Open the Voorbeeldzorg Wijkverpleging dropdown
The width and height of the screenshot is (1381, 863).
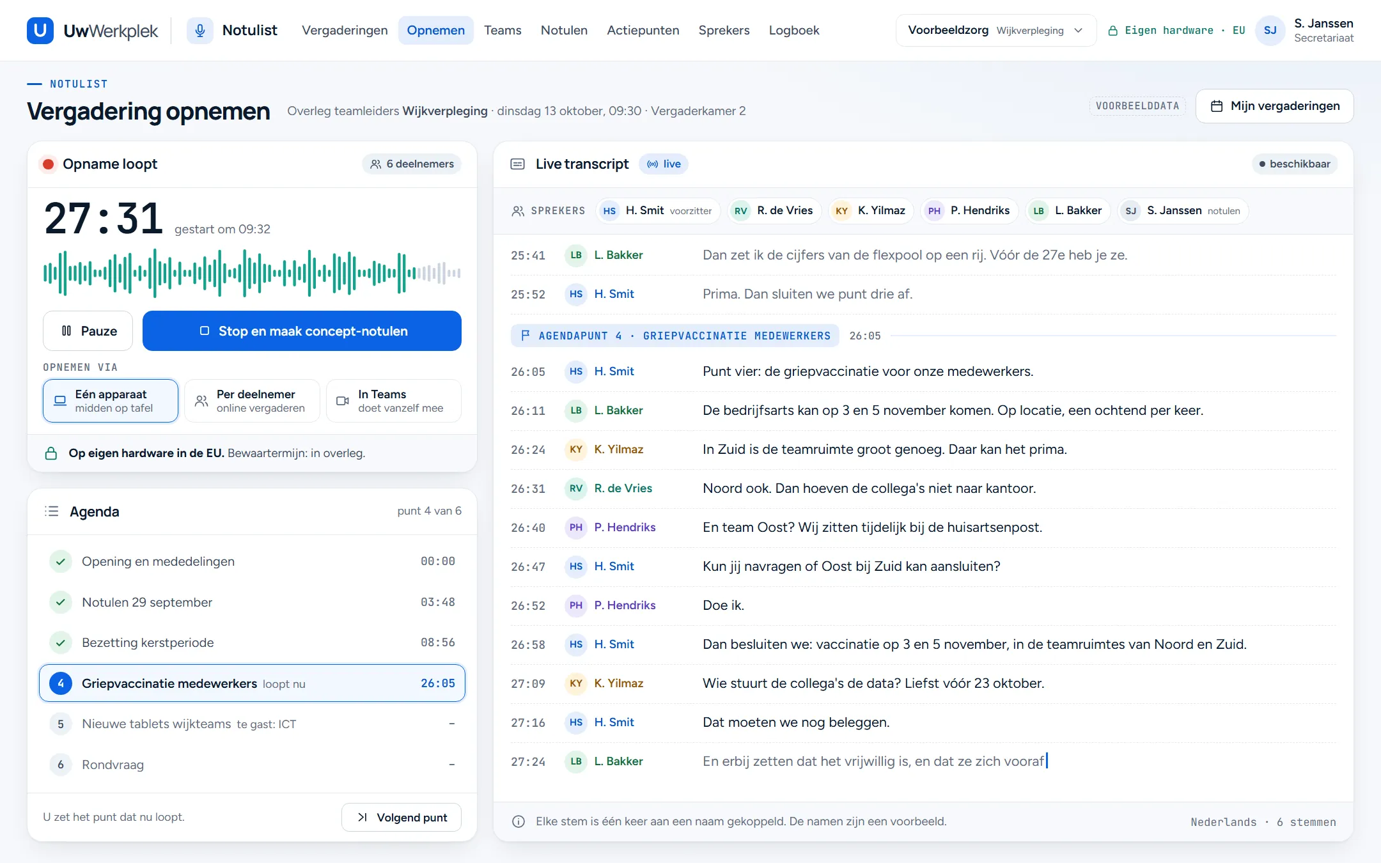tap(995, 31)
